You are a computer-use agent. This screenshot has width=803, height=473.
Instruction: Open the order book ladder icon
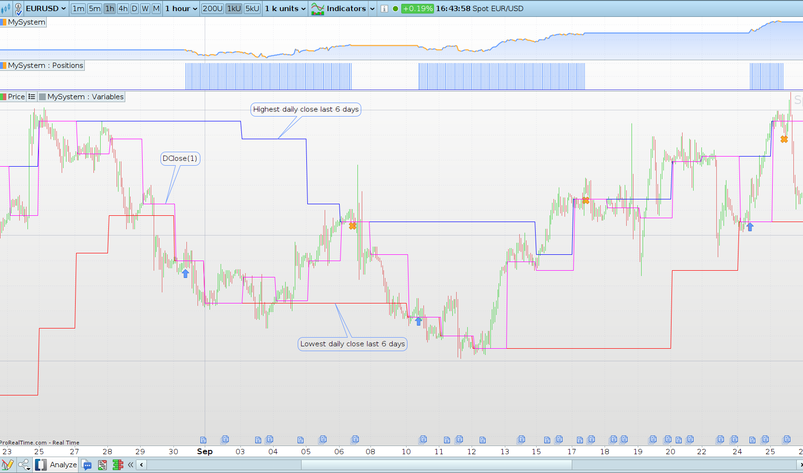pyautogui.click(x=118, y=465)
